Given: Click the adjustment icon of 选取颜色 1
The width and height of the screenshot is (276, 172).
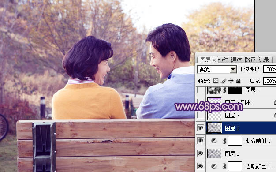Looking at the screenshot, I should 214,166.
